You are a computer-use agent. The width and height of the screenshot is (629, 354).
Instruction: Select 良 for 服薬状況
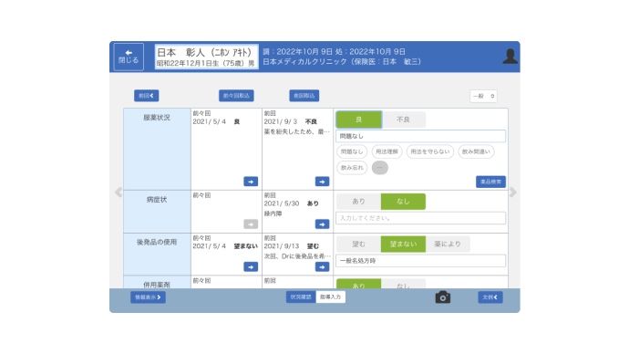click(x=358, y=120)
